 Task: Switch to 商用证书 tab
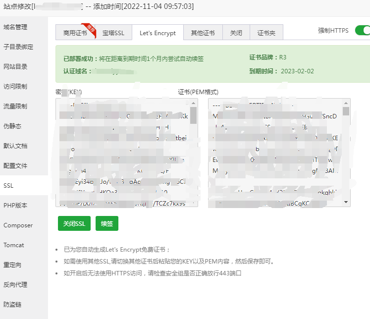(75, 33)
